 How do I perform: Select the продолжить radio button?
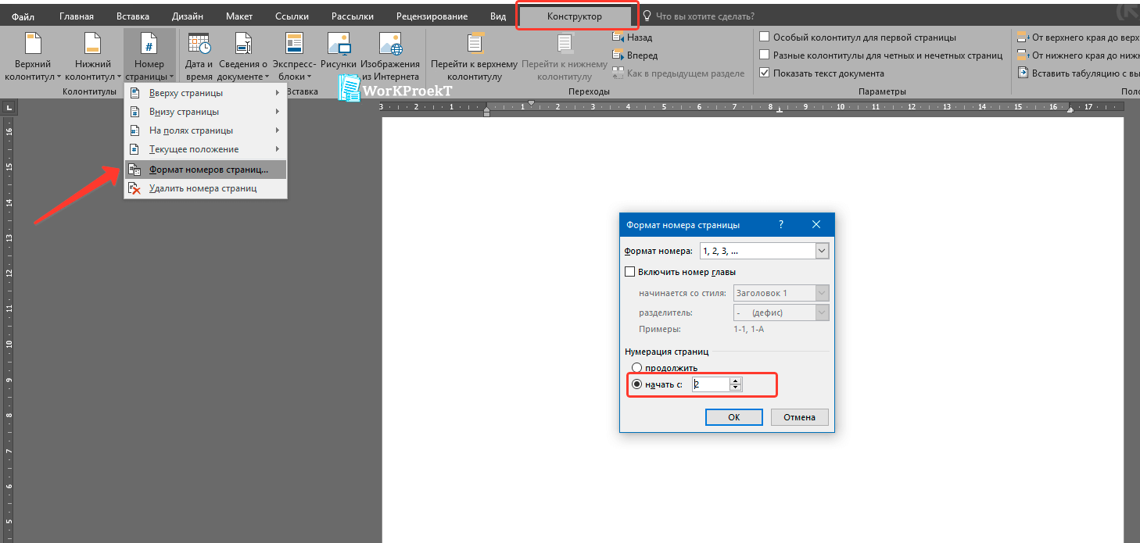637,368
